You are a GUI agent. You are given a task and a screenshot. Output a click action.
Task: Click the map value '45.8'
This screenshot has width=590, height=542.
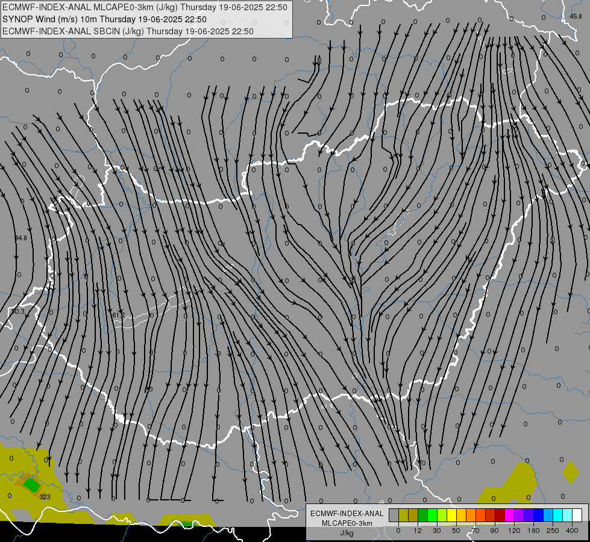click(576, 16)
